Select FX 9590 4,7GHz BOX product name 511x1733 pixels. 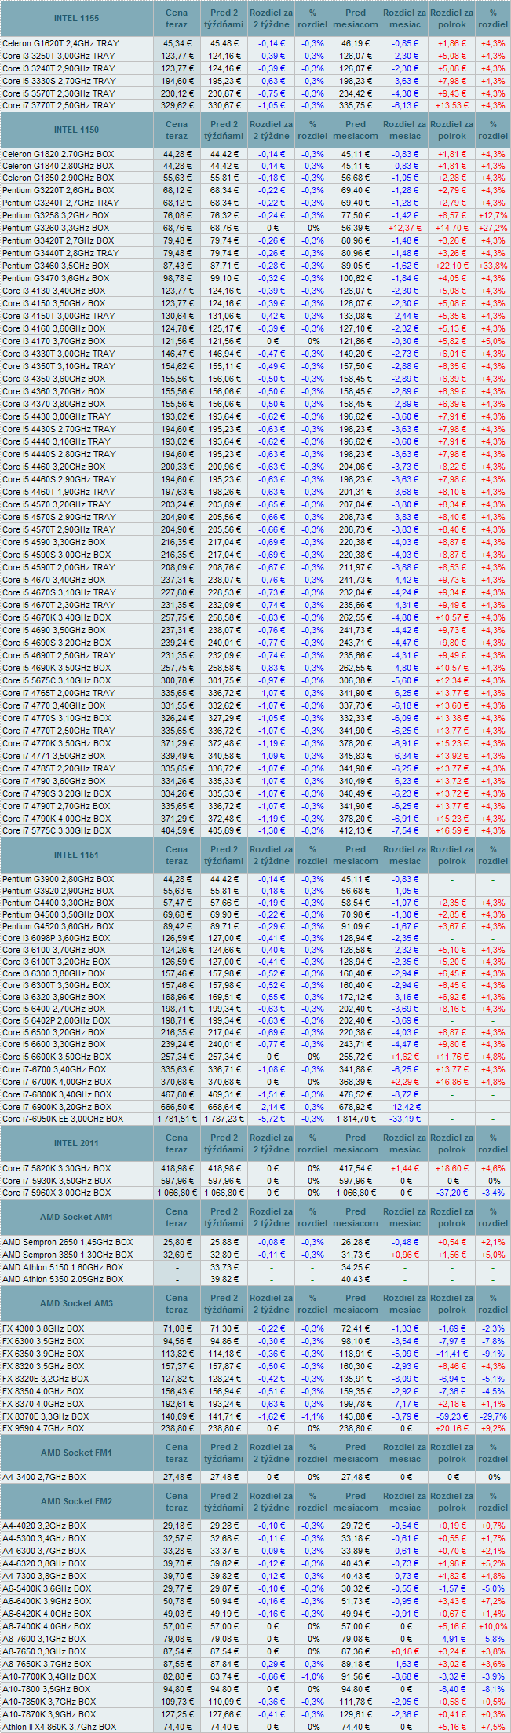click(43, 1429)
